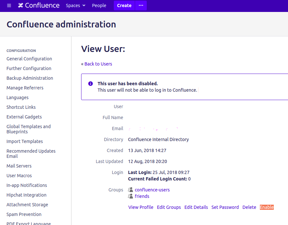
Task: Click the group icon next to confluence-users
Action: pyautogui.click(x=131, y=190)
